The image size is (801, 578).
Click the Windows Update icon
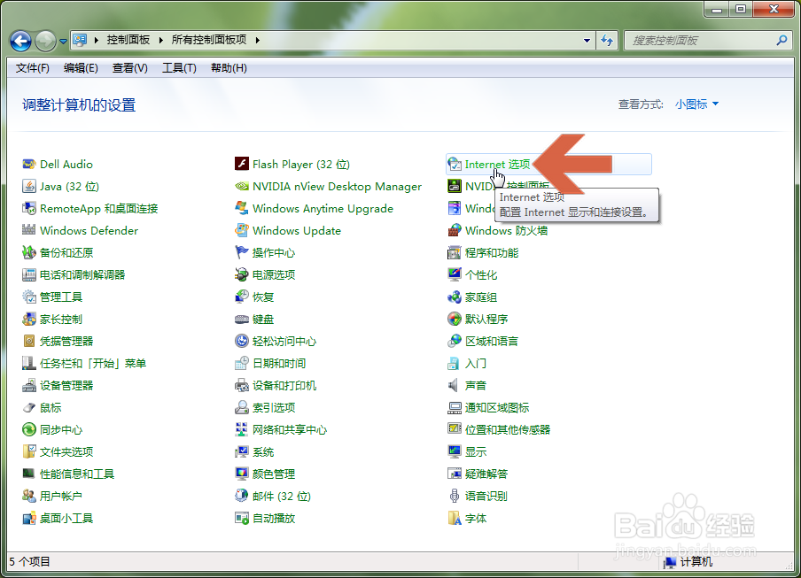pos(242,231)
